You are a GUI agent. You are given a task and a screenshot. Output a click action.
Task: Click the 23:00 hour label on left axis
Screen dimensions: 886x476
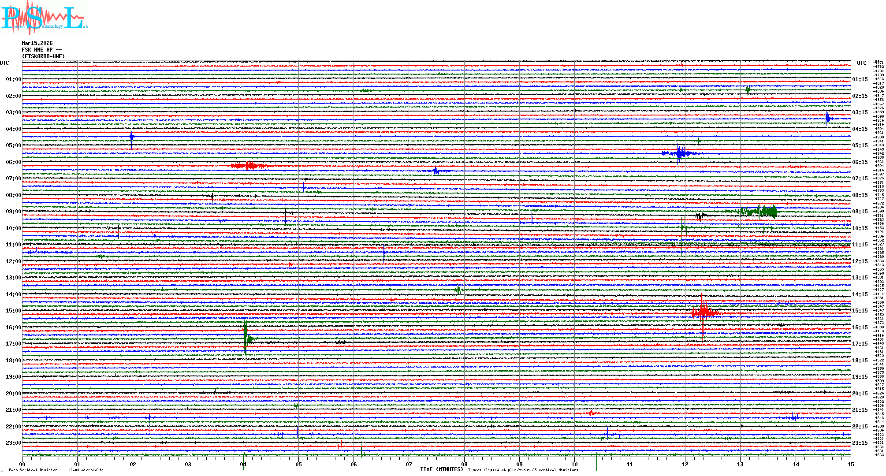click(13, 443)
